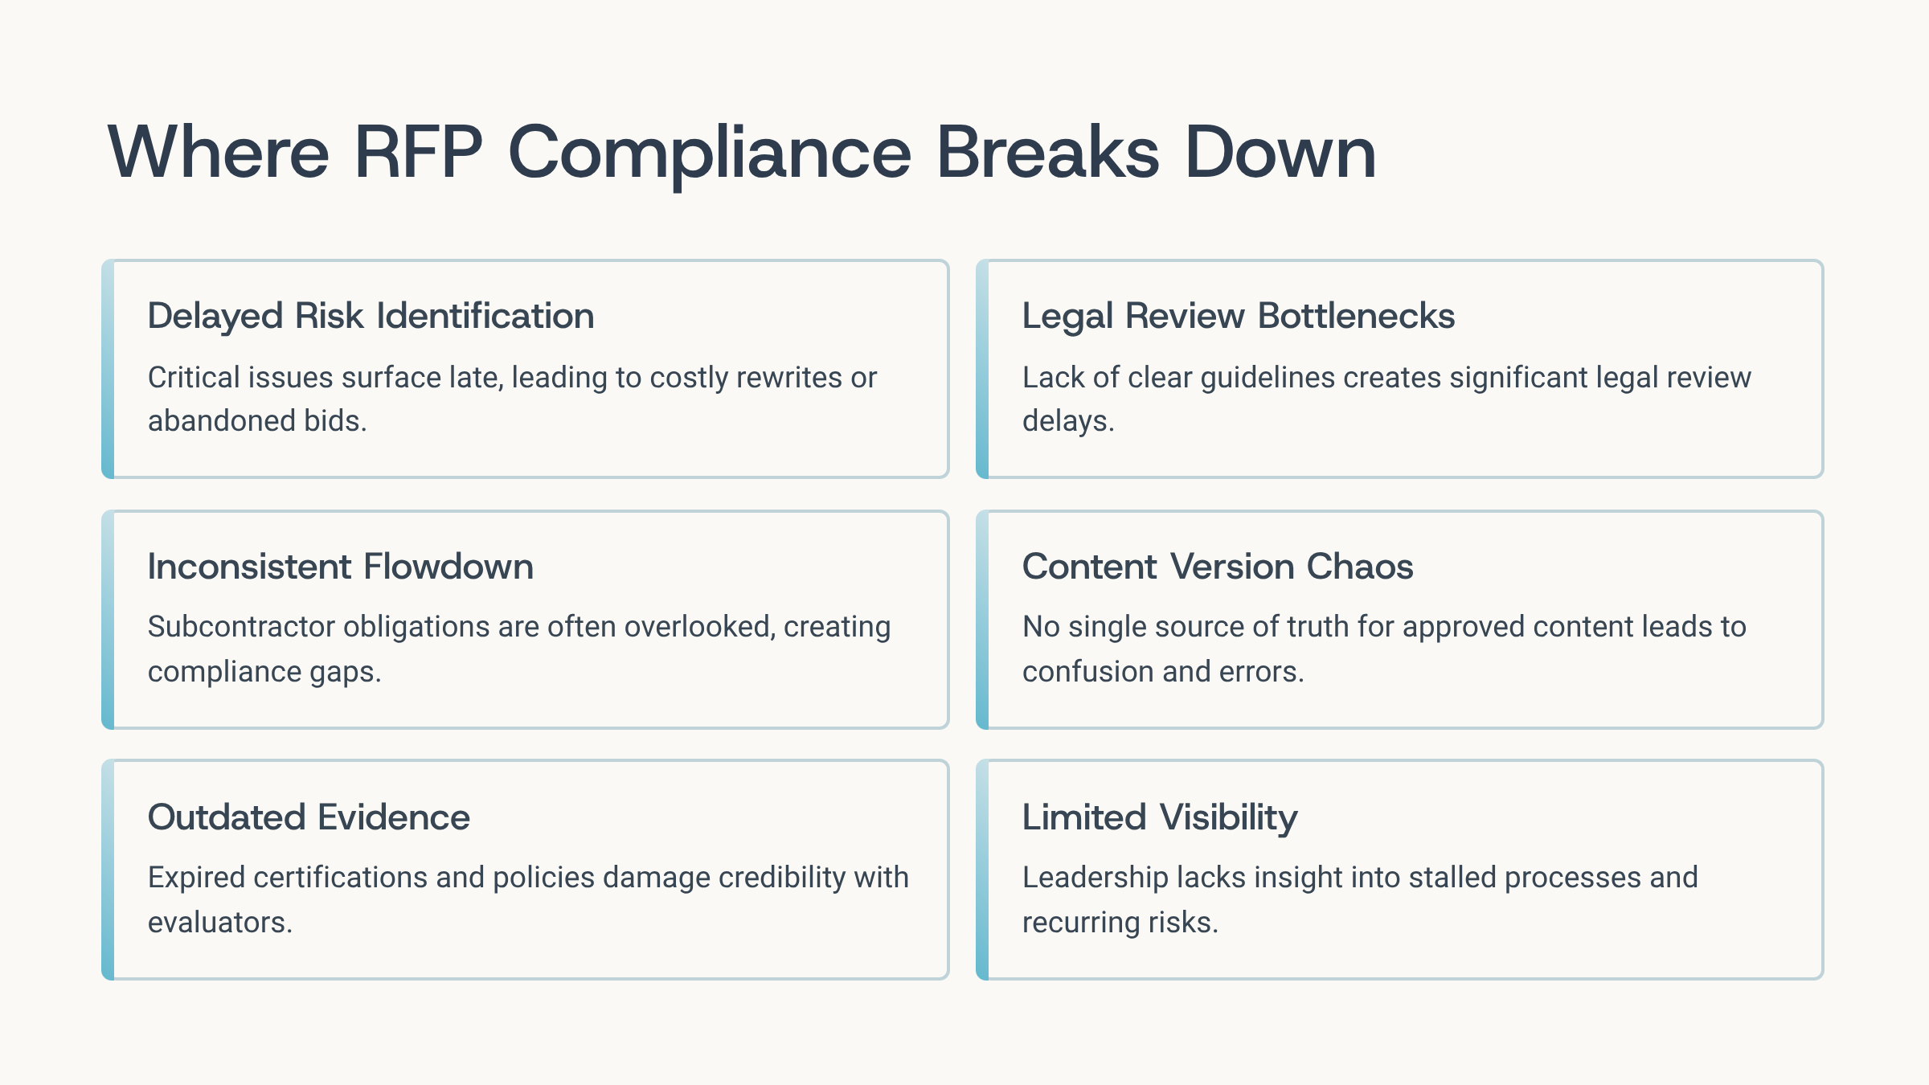Click the 'Critical issues surface late' description text

coord(512,399)
